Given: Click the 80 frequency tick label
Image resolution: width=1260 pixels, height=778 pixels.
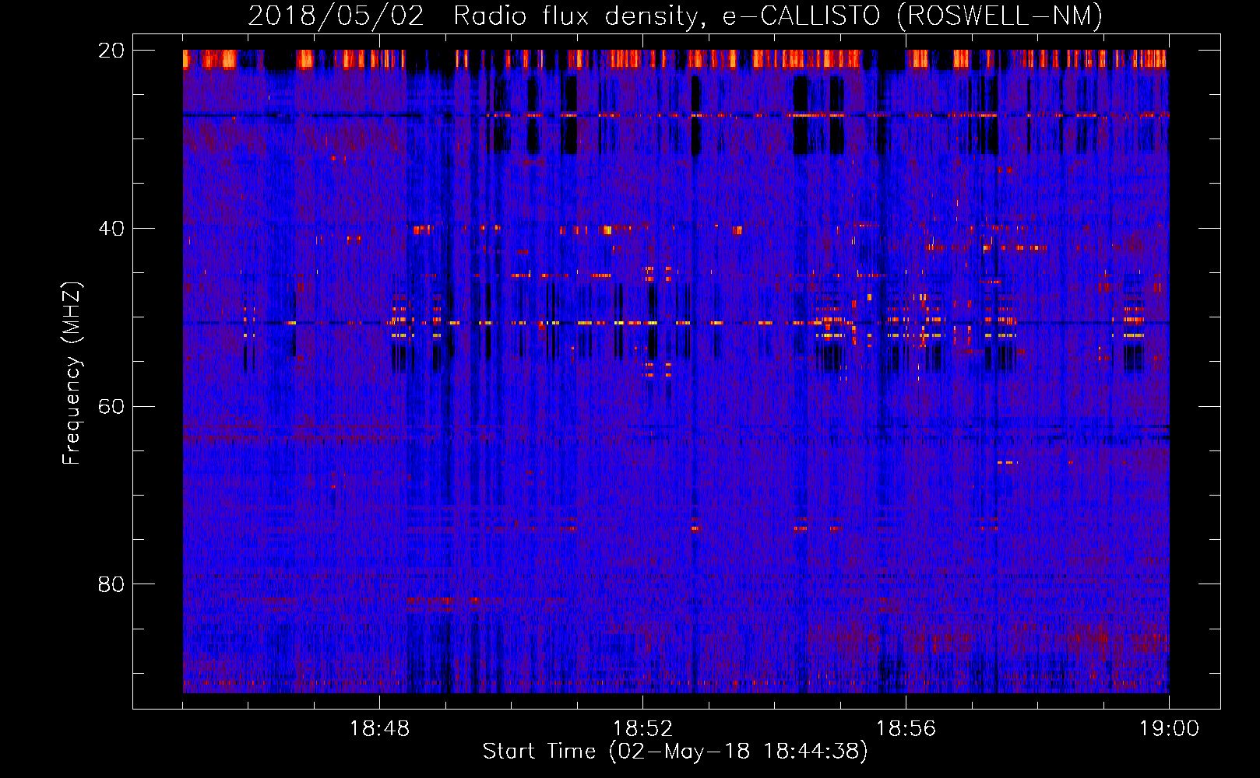Looking at the screenshot, I should point(111,584).
